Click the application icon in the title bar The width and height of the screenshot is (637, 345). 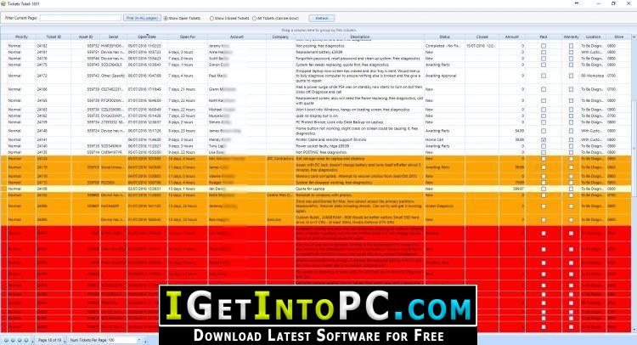3,3
